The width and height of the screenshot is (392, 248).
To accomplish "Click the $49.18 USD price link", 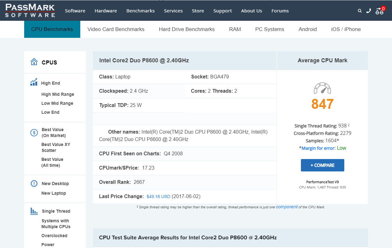I will 158,197.
